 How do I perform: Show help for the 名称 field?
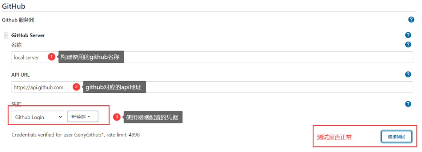pyautogui.click(x=408, y=44)
